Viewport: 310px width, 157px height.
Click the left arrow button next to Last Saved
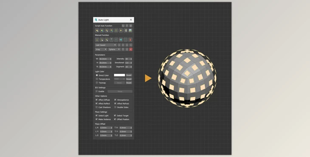(119, 45)
